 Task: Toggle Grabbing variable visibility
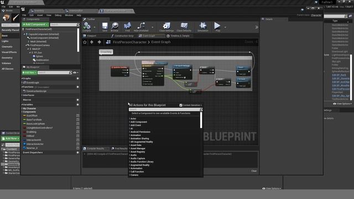[77, 132]
